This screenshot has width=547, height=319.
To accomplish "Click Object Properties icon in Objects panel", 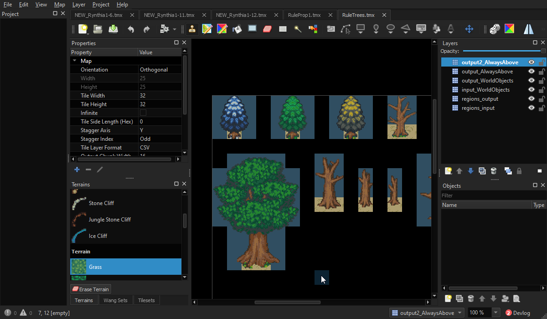I will click(516, 298).
